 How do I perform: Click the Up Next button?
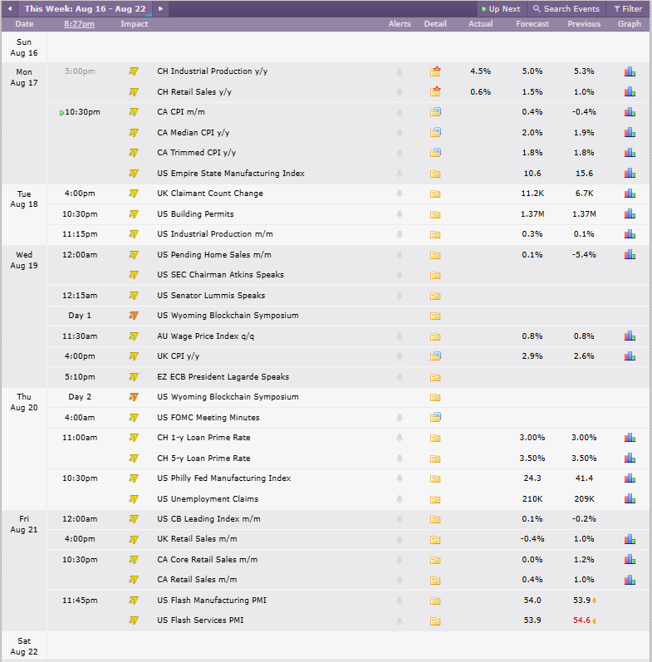(x=501, y=8)
